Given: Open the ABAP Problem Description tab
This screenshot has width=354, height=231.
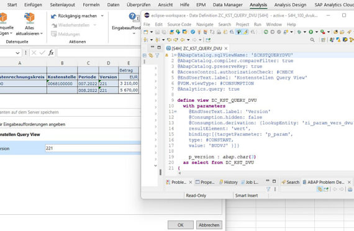Looking at the screenshot, I should (324, 182).
